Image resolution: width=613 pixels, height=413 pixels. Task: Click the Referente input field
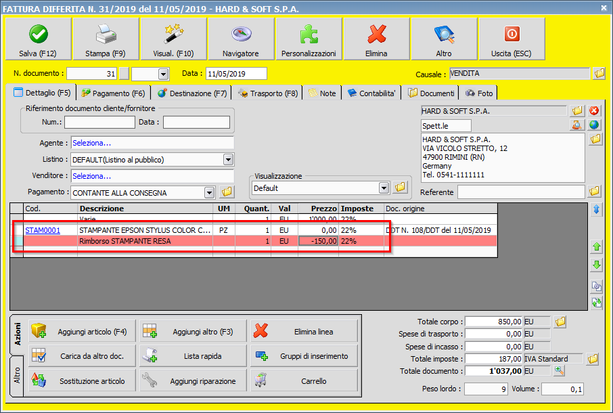click(521, 192)
